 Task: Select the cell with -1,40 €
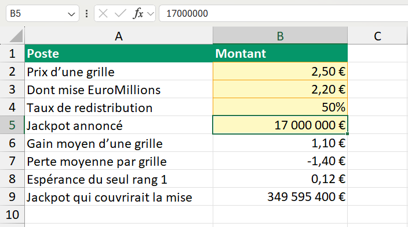click(280, 161)
